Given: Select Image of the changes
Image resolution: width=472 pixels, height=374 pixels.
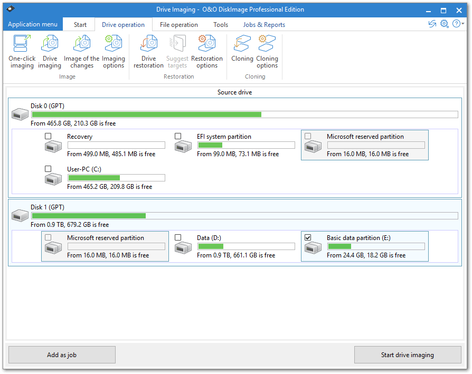Looking at the screenshot, I should [x=82, y=51].
